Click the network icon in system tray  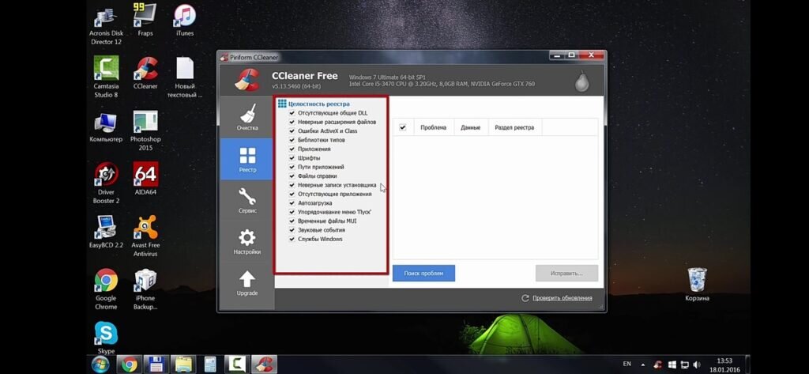(x=685, y=365)
